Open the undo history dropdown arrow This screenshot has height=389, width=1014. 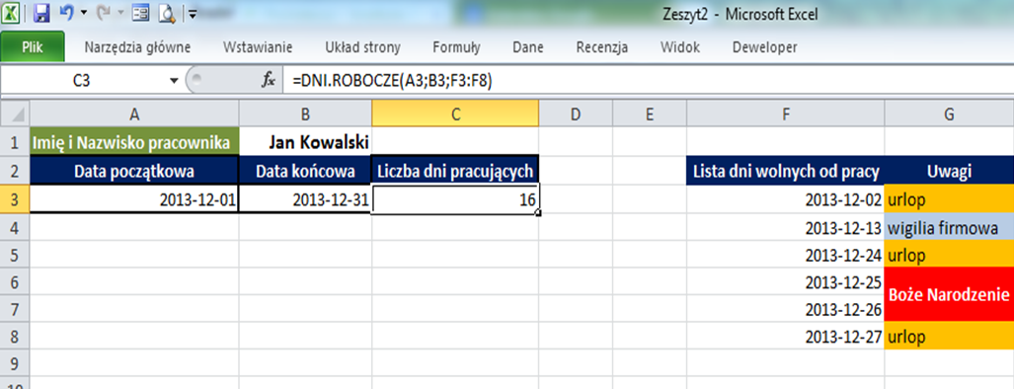coord(83,13)
